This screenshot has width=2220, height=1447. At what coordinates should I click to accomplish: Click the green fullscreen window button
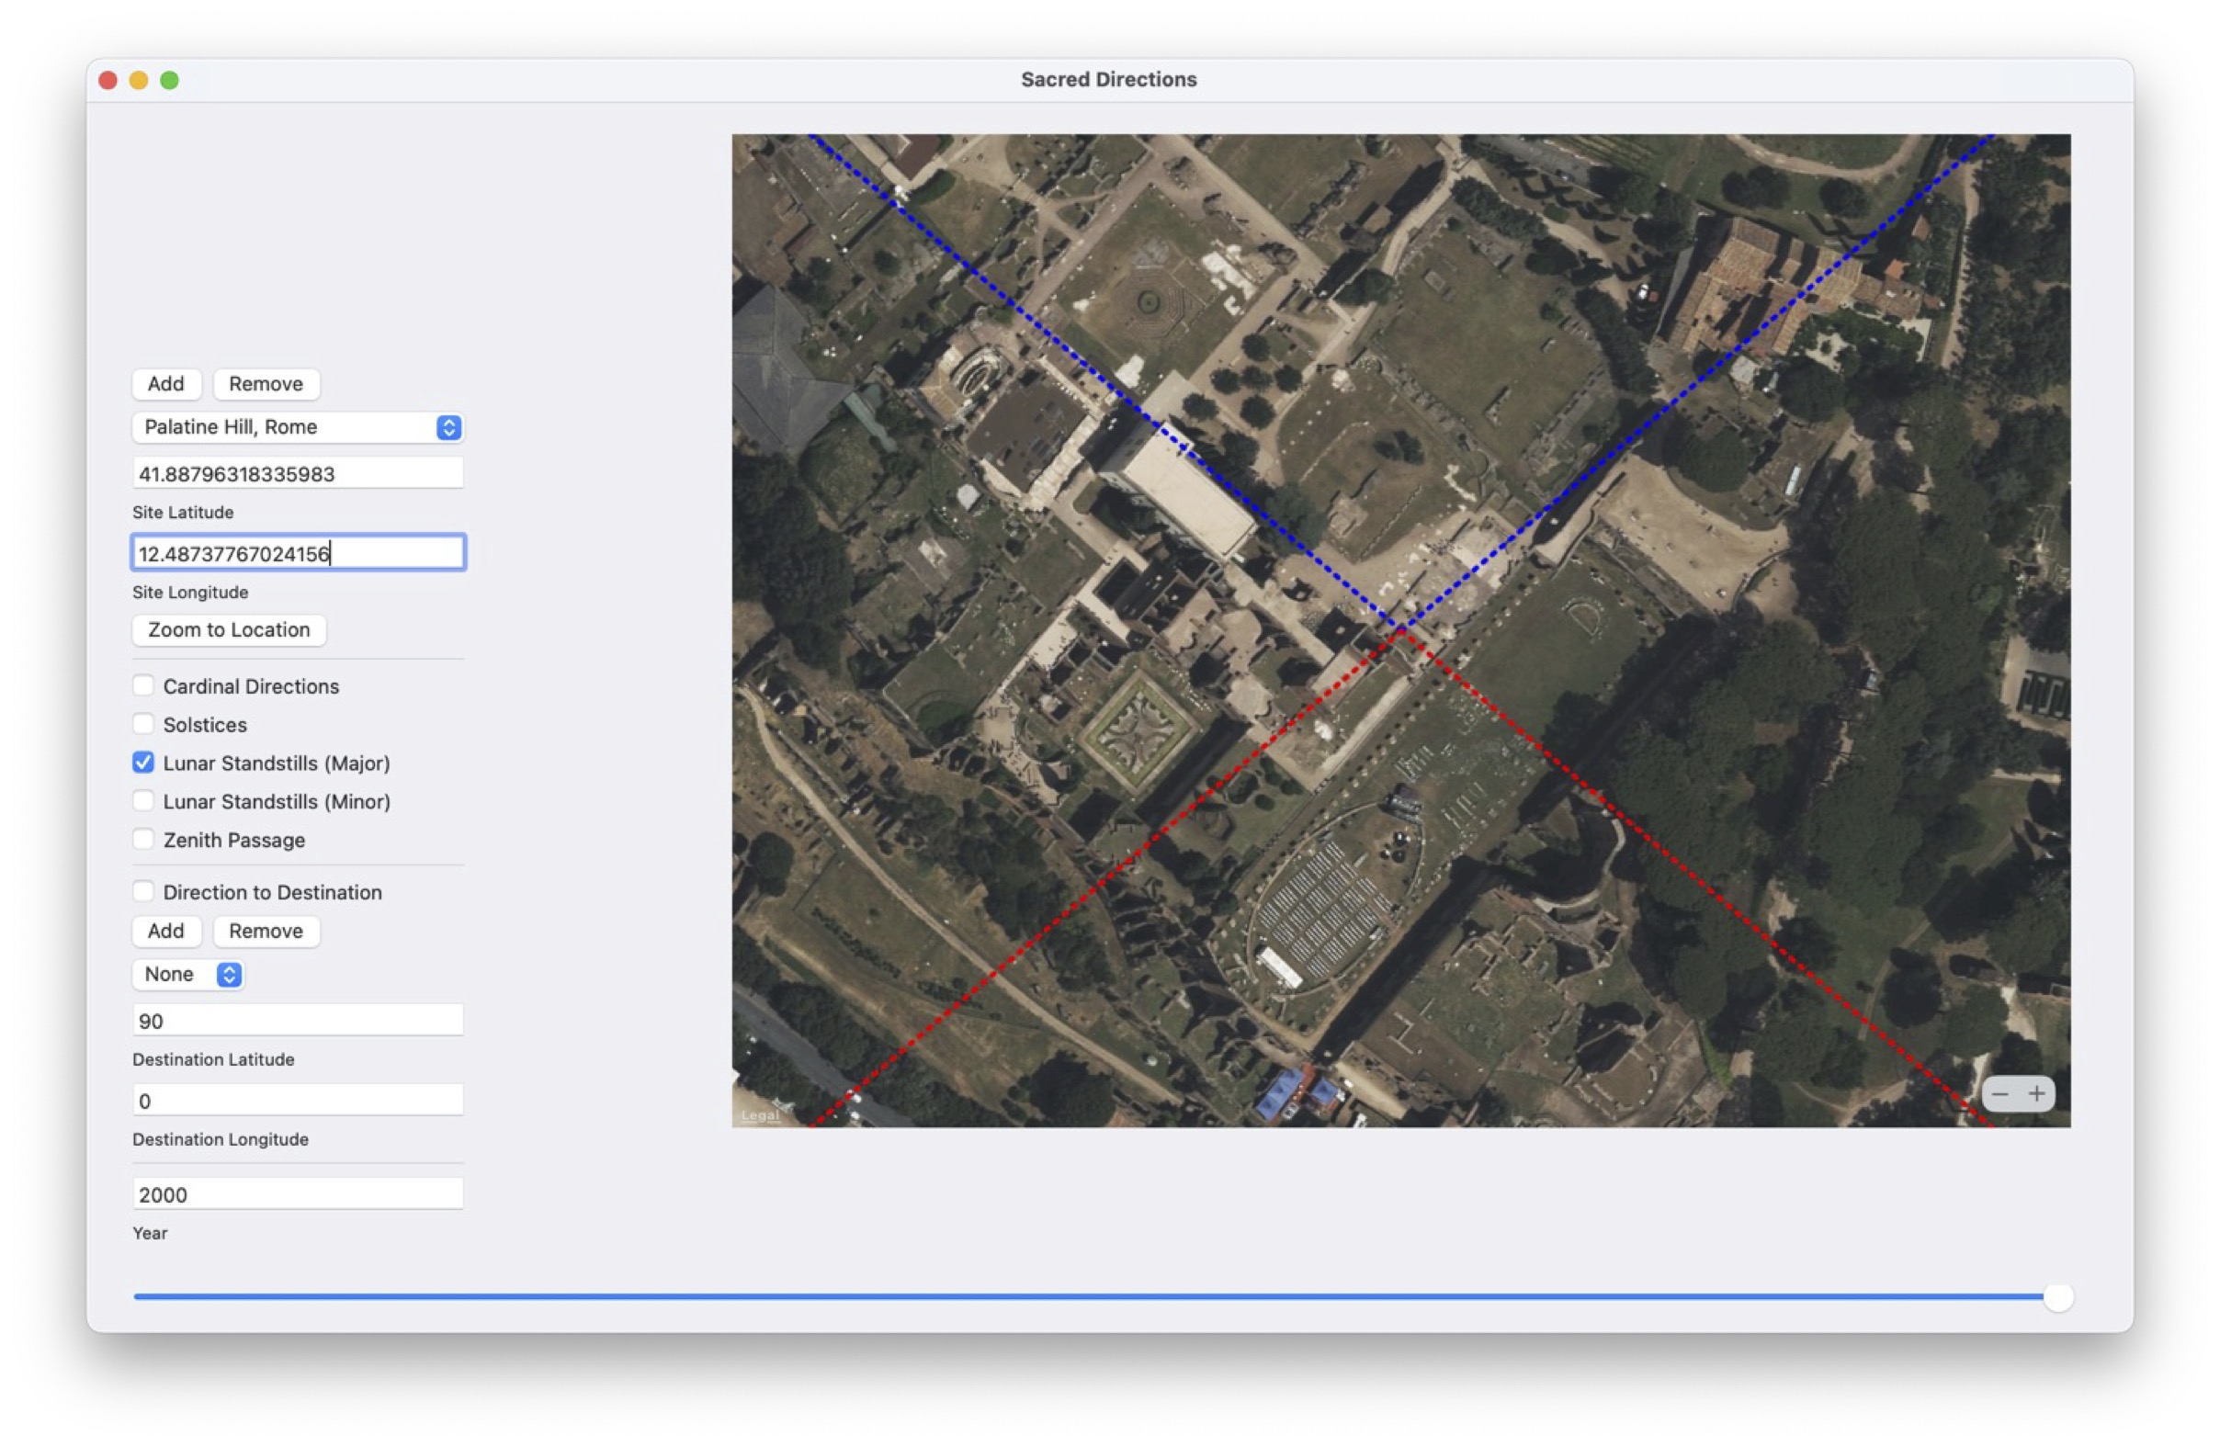(x=170, y=80)
